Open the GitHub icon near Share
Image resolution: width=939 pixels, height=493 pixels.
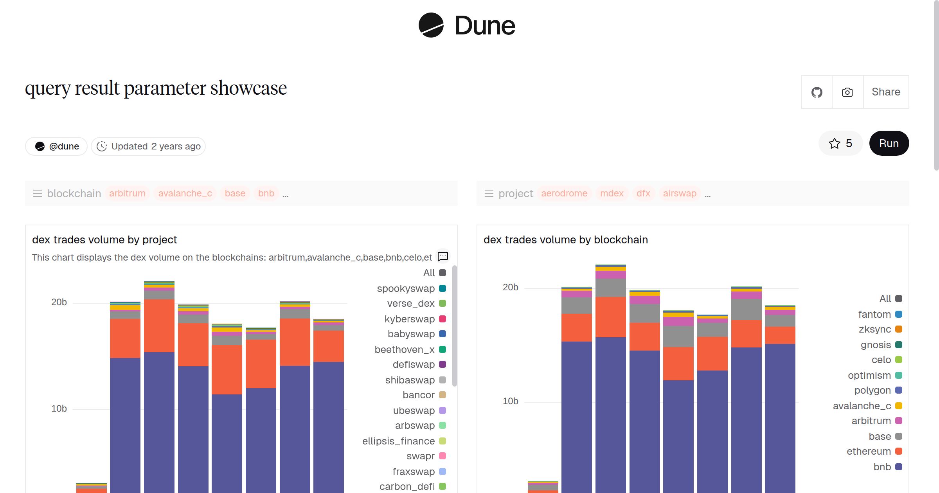pyautogui.click(x=817, y=92)
